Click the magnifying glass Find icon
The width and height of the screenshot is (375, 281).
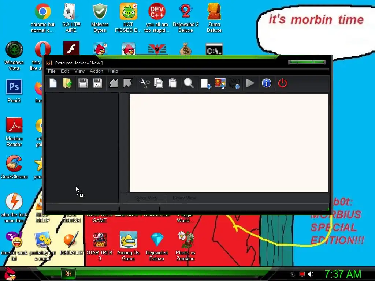pyautogui.click(x=189, y=83)
